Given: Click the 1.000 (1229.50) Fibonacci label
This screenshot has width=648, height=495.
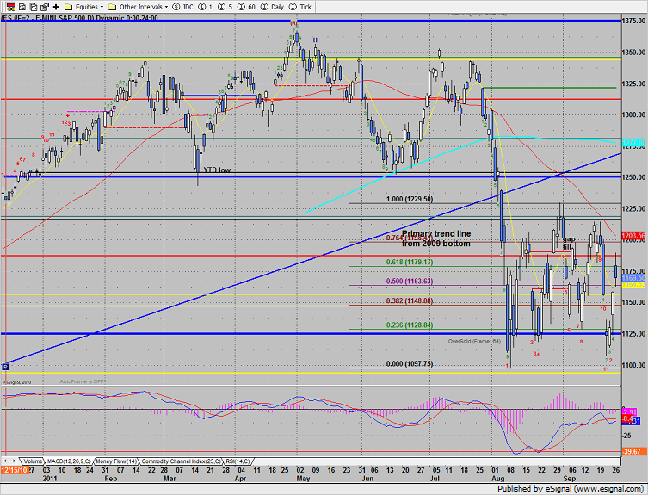Looking at the screenshot, I should point(410,199).
